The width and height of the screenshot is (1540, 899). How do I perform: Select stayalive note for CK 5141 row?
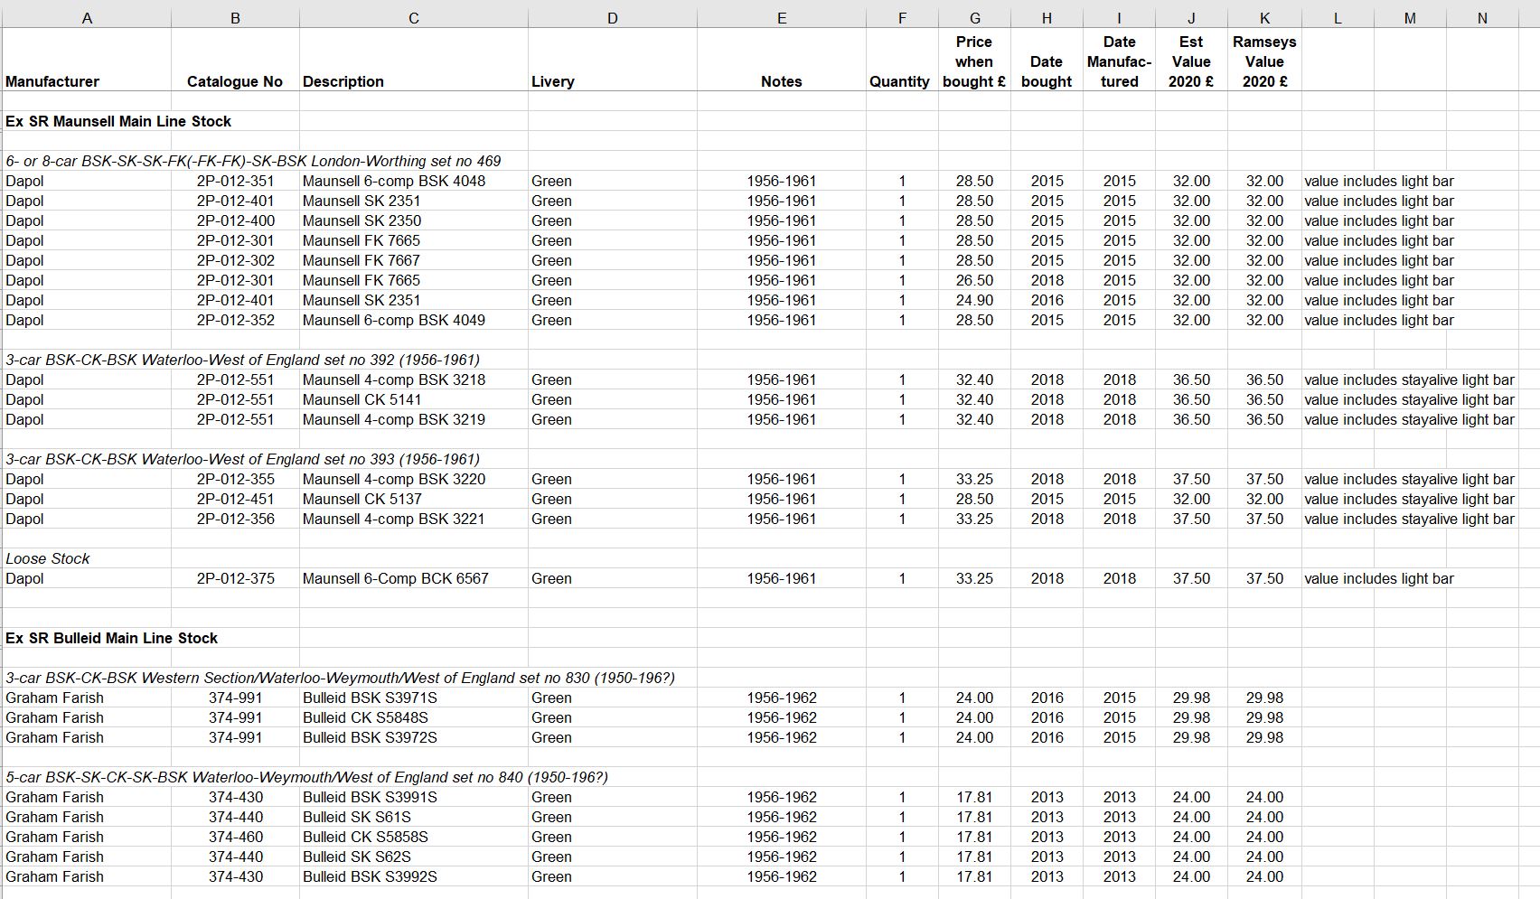pyautogui.click(x=1409, y=399)
